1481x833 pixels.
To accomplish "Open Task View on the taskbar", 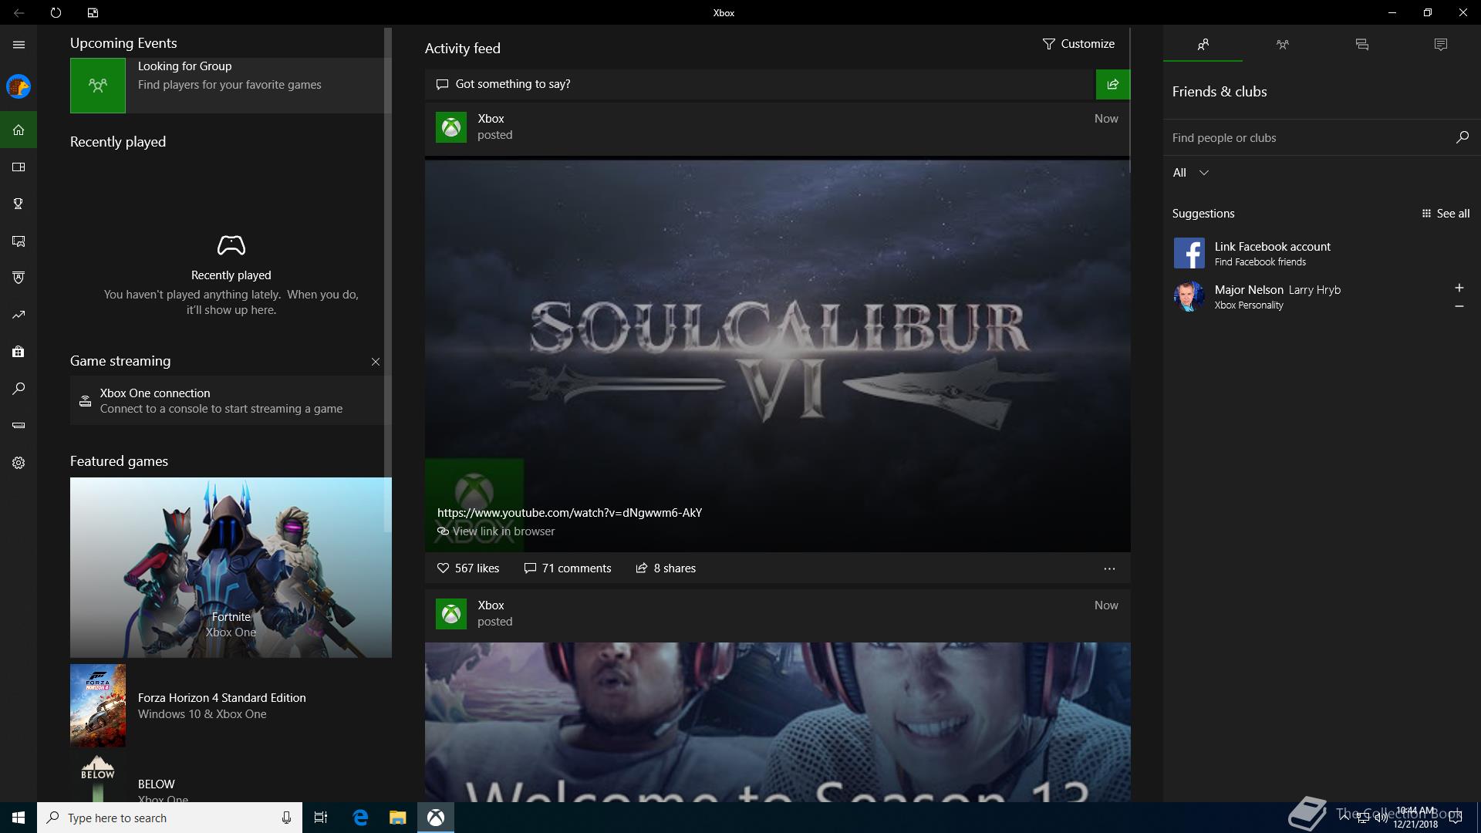I will click(x=321, y=818).
